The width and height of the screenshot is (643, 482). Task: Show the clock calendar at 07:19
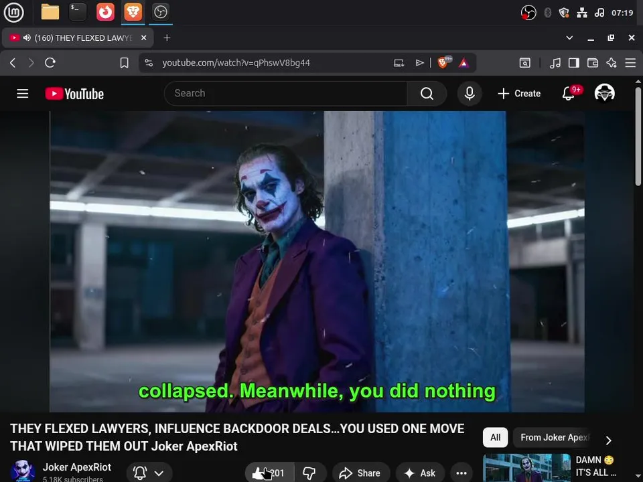(622, 13)
